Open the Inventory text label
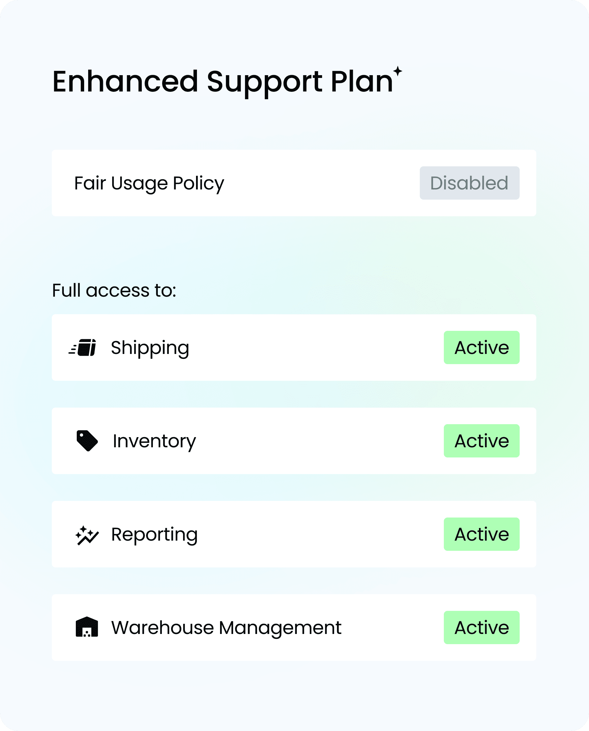589x731 pixels. click(154, 441)
